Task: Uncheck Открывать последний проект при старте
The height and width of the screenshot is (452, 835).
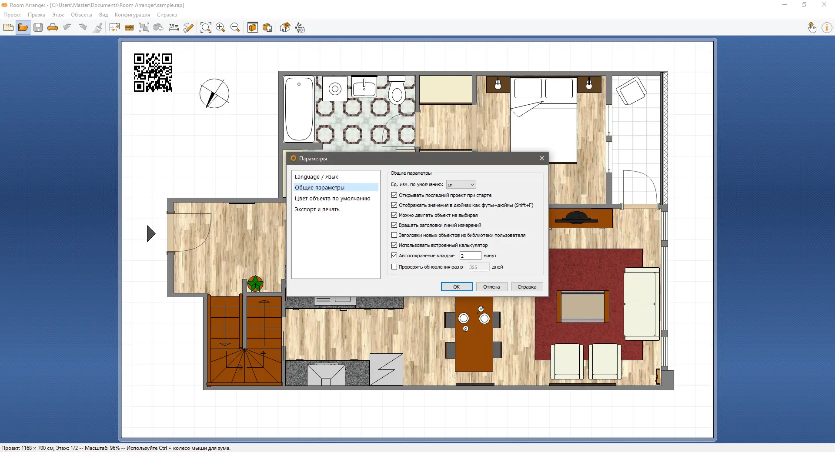Action: coord(394,195)
